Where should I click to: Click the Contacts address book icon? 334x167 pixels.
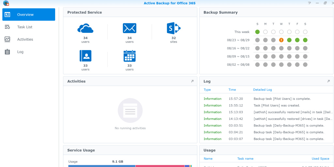pyautogui.click(x=85, y=56)
